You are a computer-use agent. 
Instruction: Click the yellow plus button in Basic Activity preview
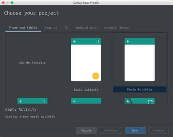tap(96, 76)
